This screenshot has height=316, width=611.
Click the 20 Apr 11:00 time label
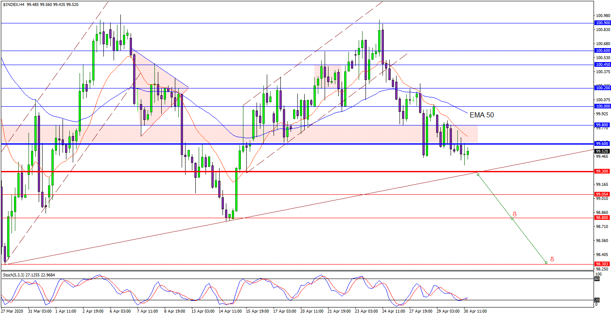click(x=312, y=311)
